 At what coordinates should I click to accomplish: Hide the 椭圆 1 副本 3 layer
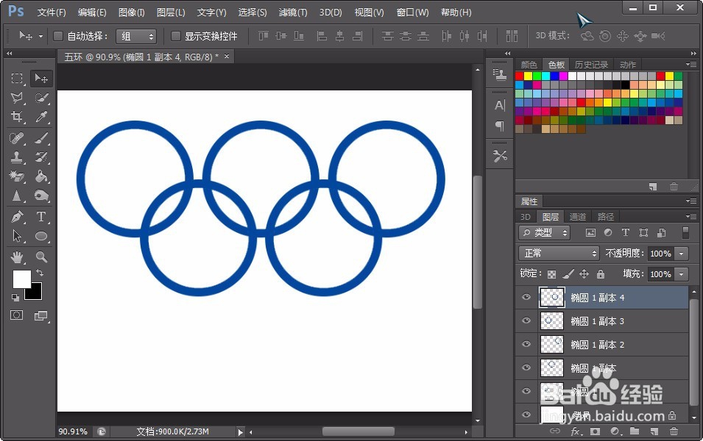click(526, 320)
